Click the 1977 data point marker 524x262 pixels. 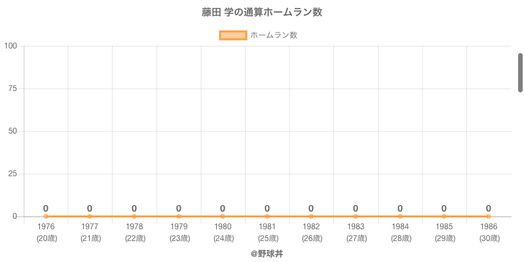coord(90,216)
